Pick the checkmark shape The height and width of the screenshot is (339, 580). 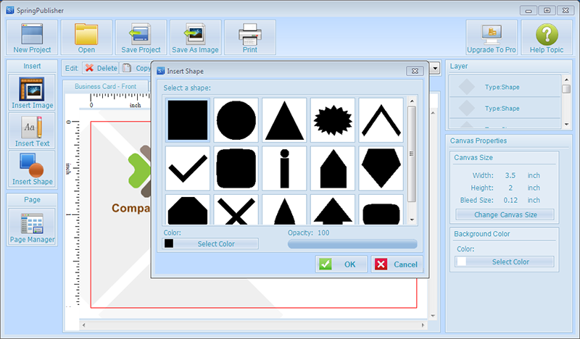coord(188,168)
